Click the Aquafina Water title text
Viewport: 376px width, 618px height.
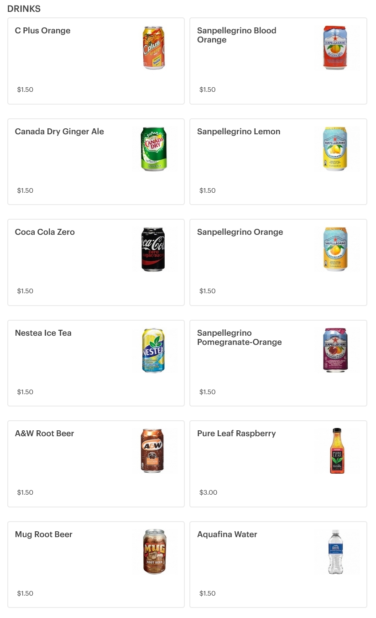[227, 534]
